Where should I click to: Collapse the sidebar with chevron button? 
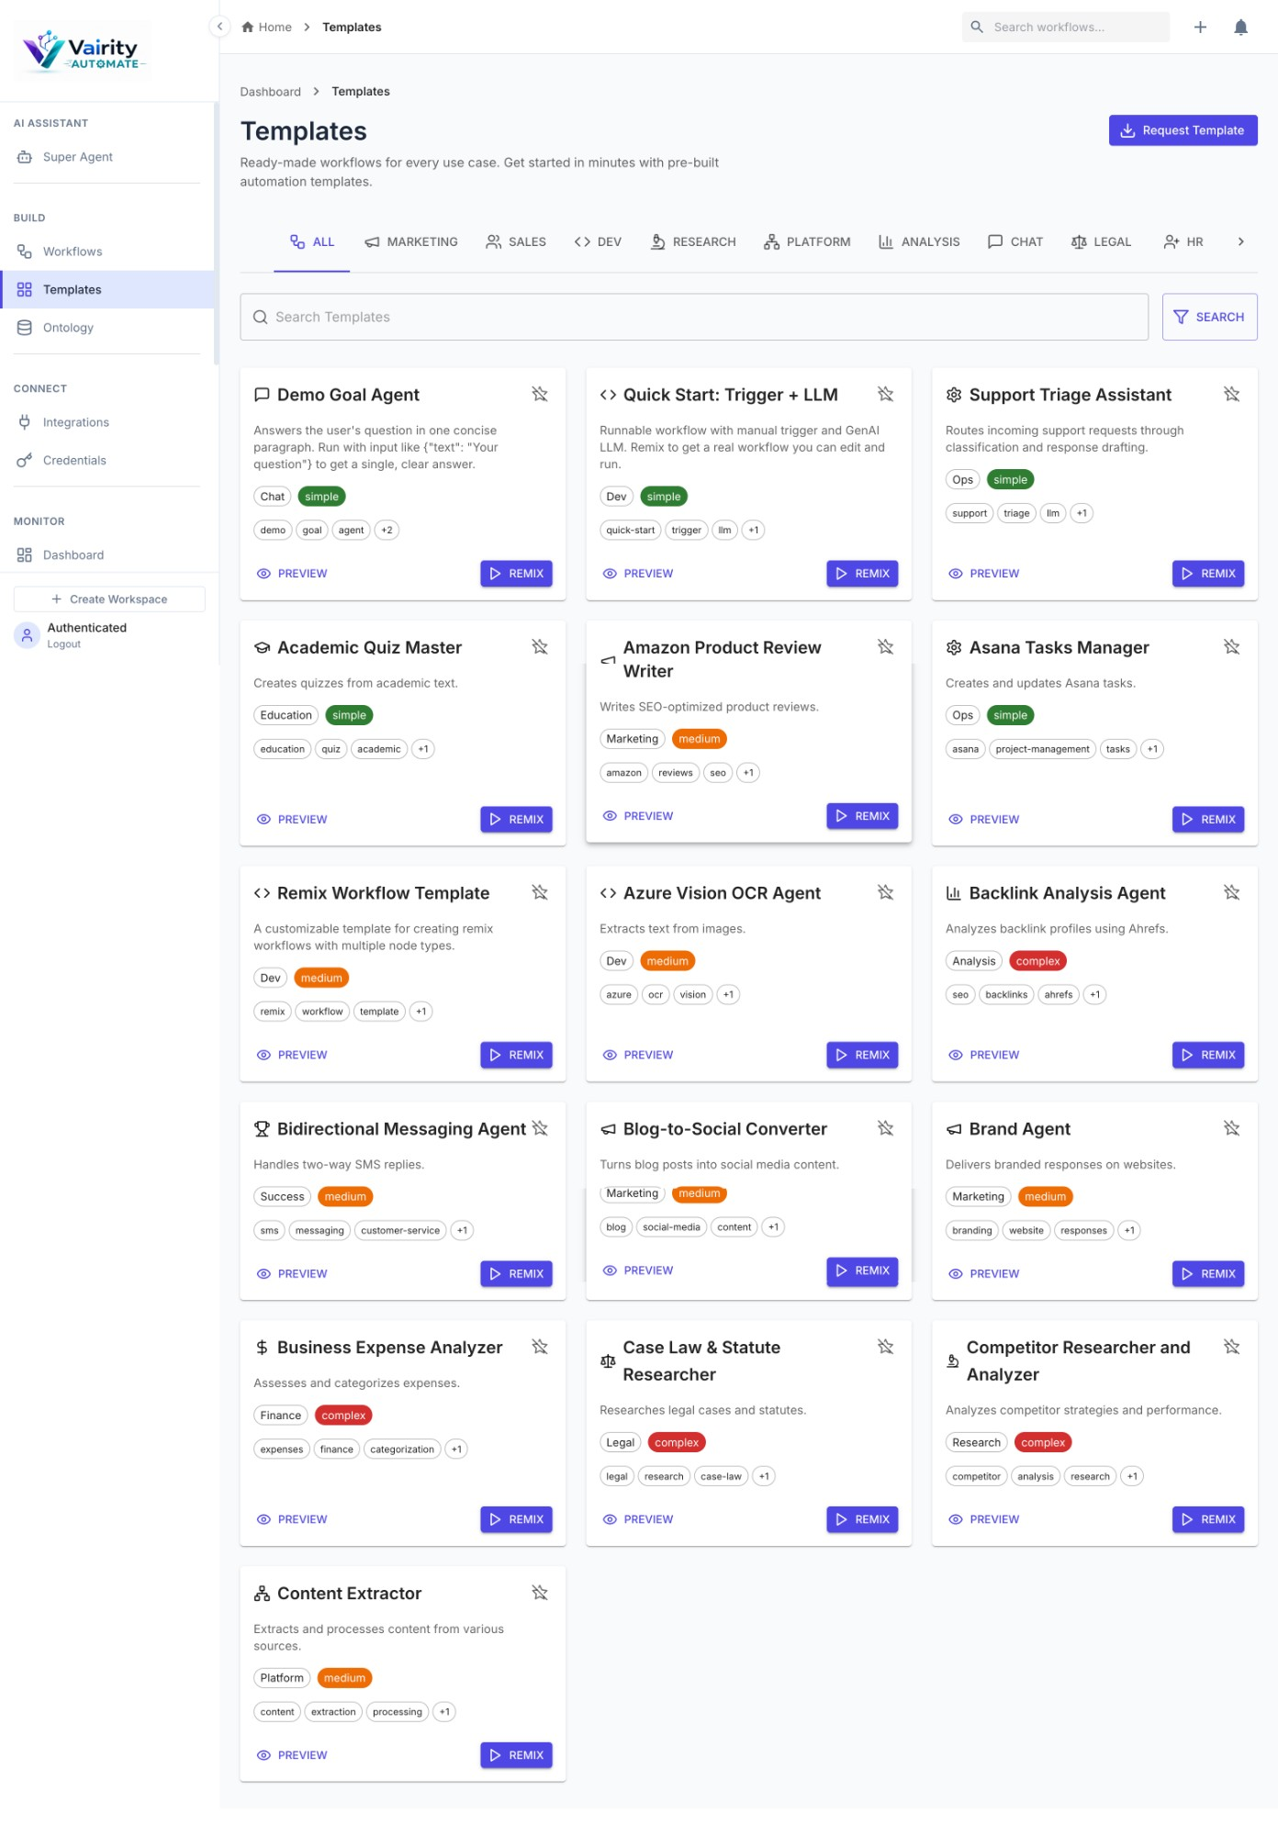click(219, 27)
